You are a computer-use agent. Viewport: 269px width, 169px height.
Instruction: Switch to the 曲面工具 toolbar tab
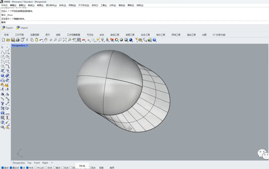130,35
